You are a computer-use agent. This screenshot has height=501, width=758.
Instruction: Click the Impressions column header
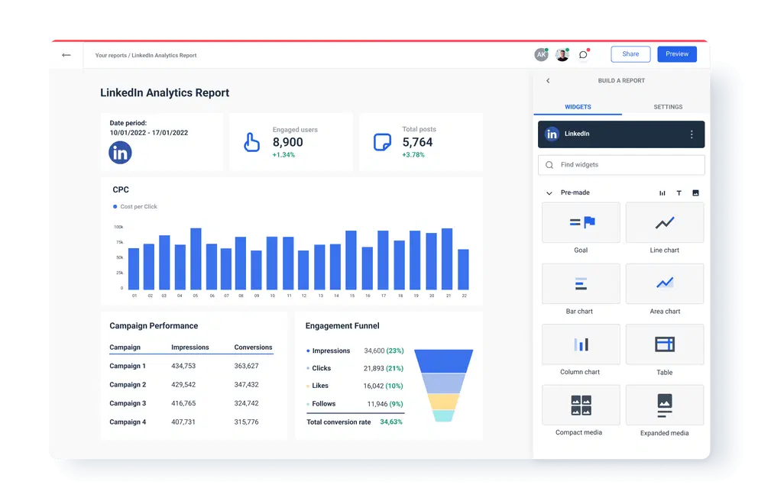tap(190, 347)
